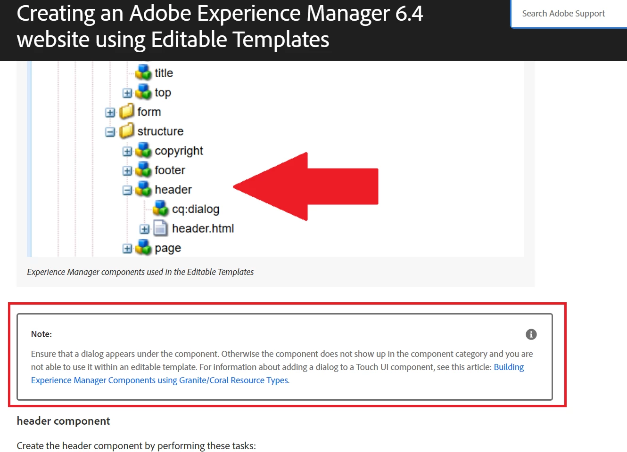Click the header.html file icon
Image resolution: width=627 pixels, height=452 pixels.
pyautogui.click(x=161, y=228)
